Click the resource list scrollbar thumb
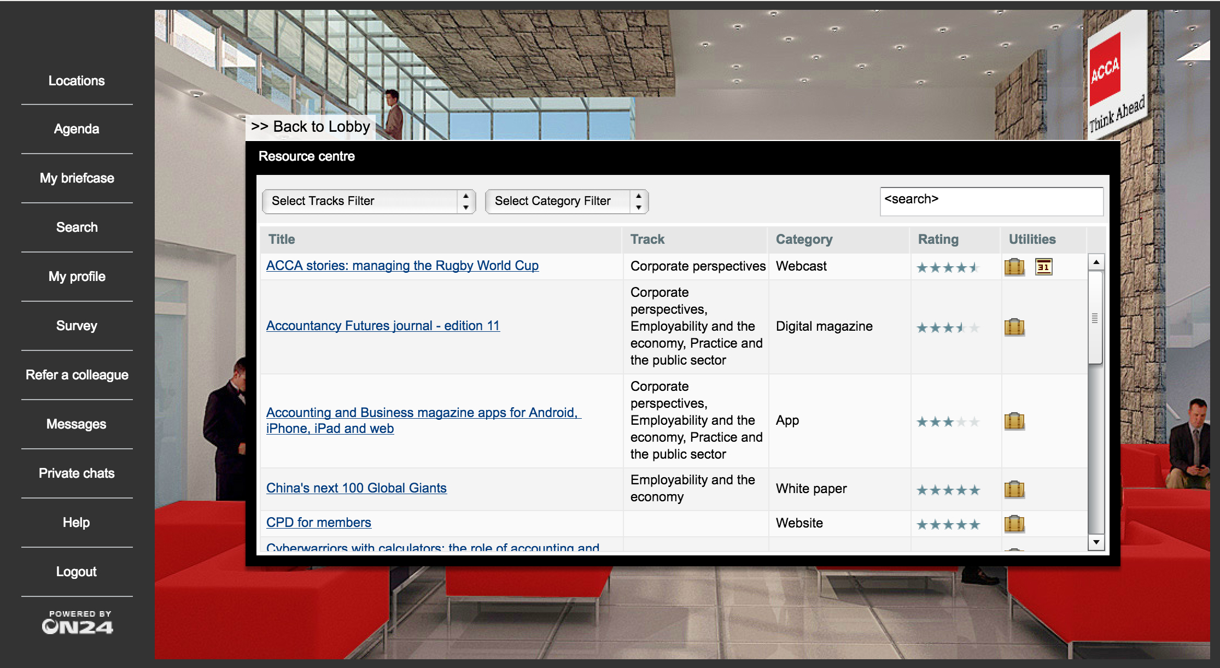This screenshot has width=1220, height=668. coord(1095,318)
